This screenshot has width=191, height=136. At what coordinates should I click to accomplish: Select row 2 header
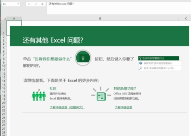(x=3, y=37)
